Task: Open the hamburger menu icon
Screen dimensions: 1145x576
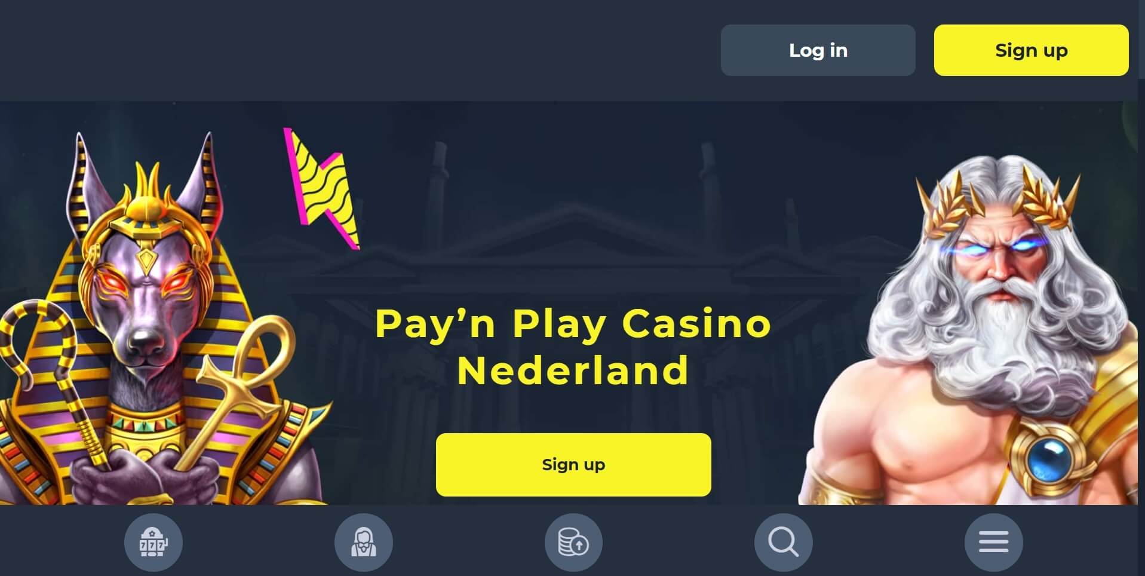Action: tap(993, 542)
